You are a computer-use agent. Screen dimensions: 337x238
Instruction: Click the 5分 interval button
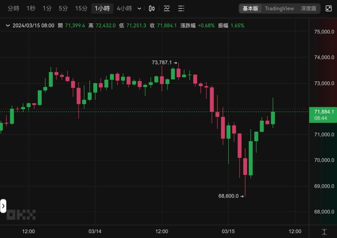tap(63, 9)
